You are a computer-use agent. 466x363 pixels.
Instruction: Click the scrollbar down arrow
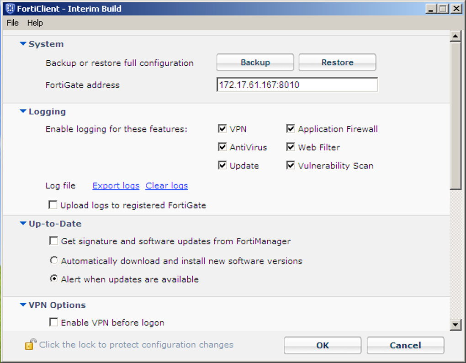455,325
